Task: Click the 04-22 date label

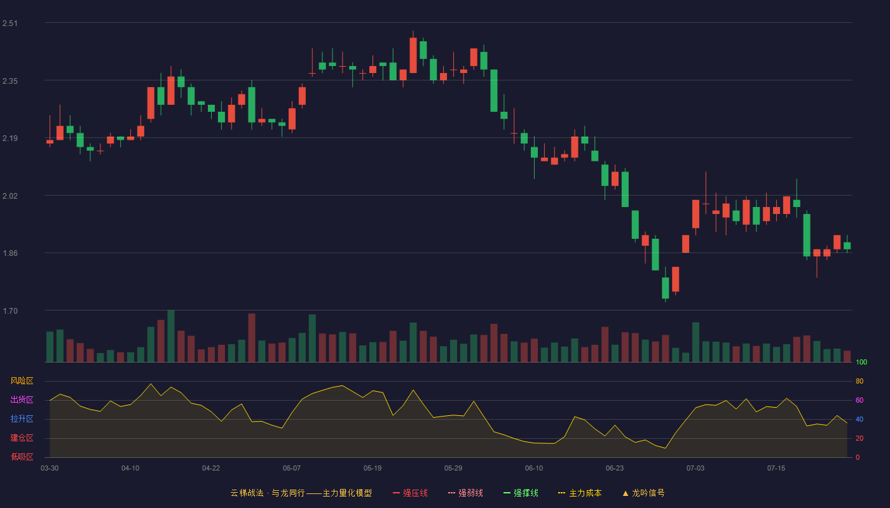Action: click(211, 468)
